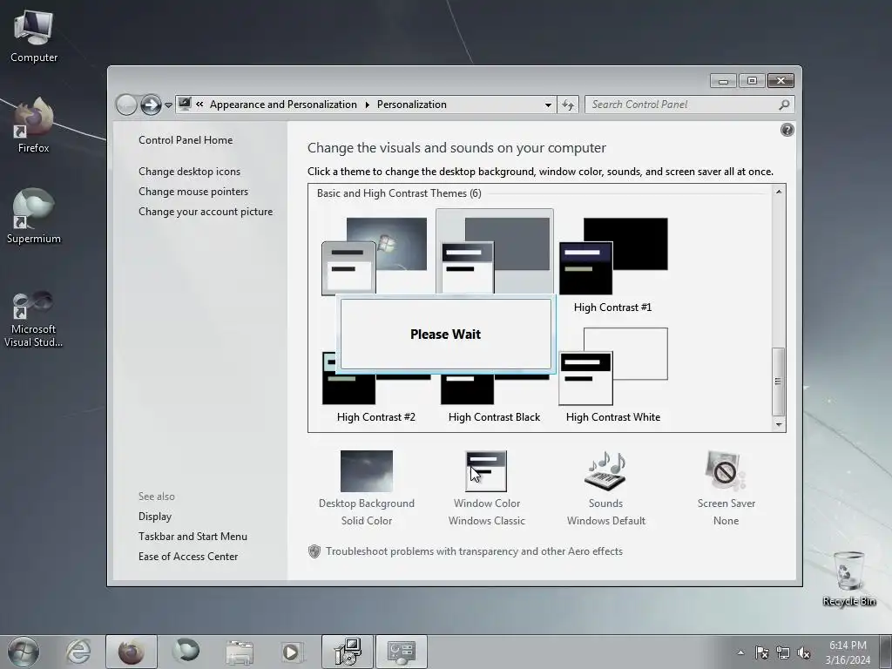Open Troubleshoot problems with transparency link
Screen dimensions: 892x669
(474, 551)
